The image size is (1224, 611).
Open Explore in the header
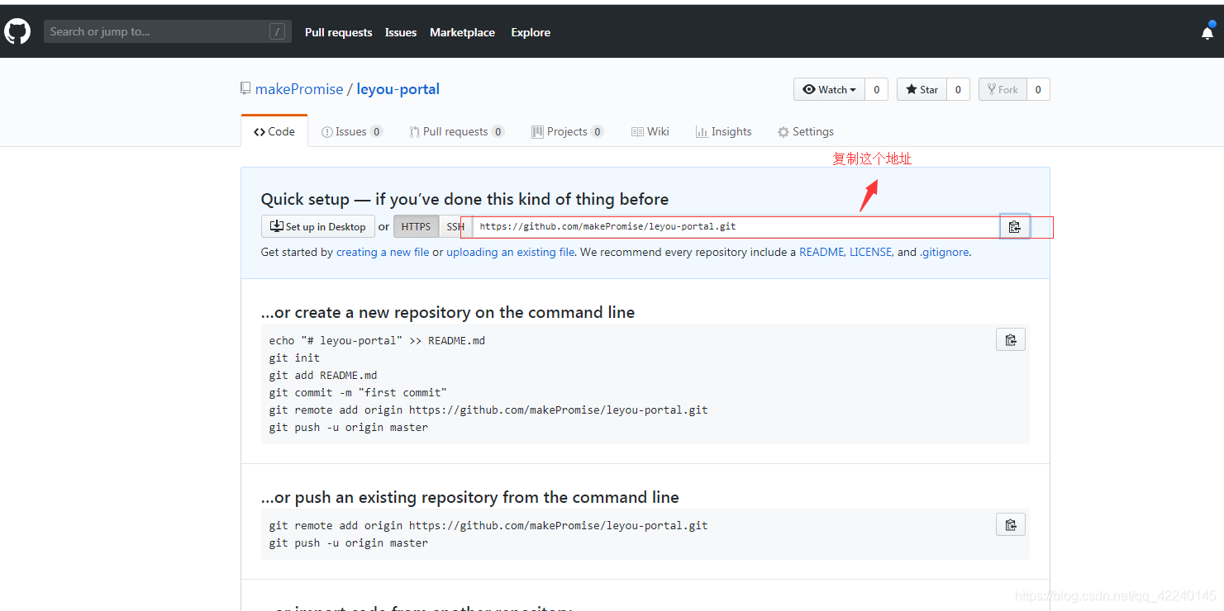[x=531, y=32]
